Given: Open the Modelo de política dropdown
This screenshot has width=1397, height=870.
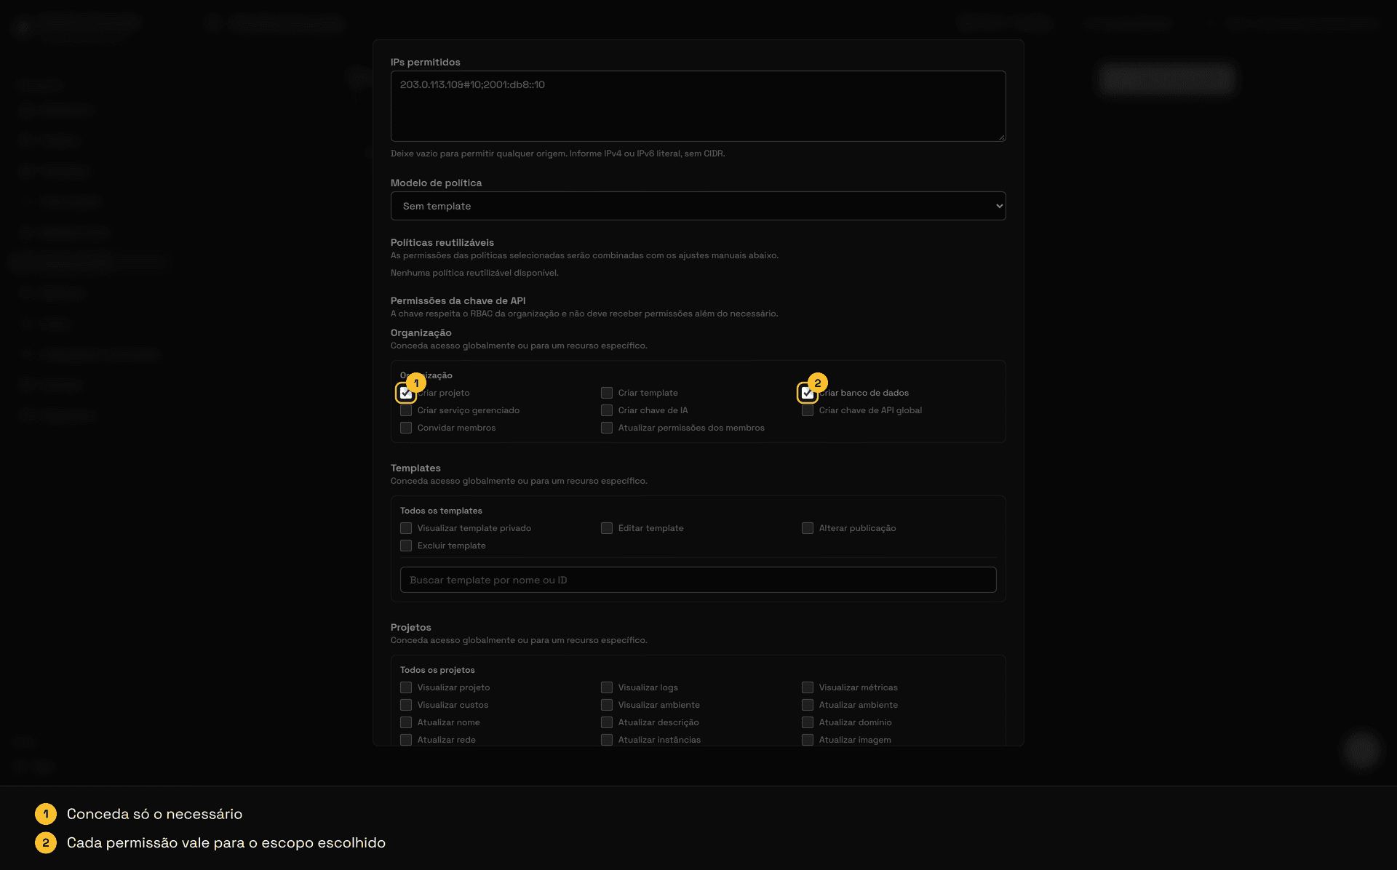Looking at the screenshot, I should click(698, 206).
